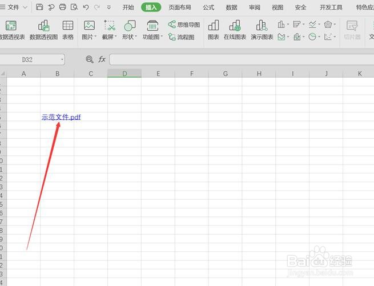Screen dimensions: 374x286
Task: Insert a line chart
Action: pyautogui.click(x=312, y=25)
